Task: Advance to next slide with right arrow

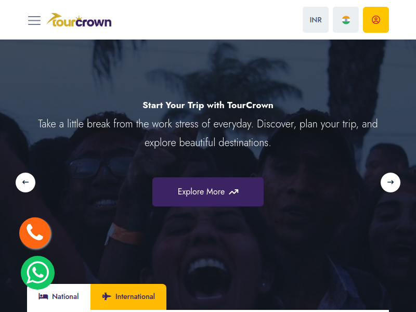Action: (391, 183)
